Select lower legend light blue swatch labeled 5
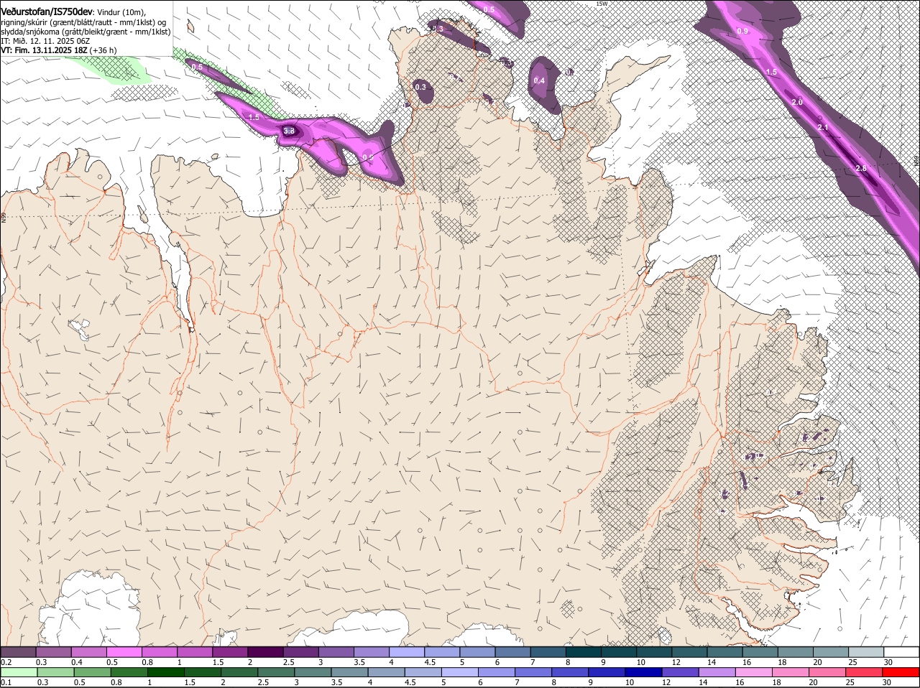The image size is (920, 688). click(x=460, y=672)
